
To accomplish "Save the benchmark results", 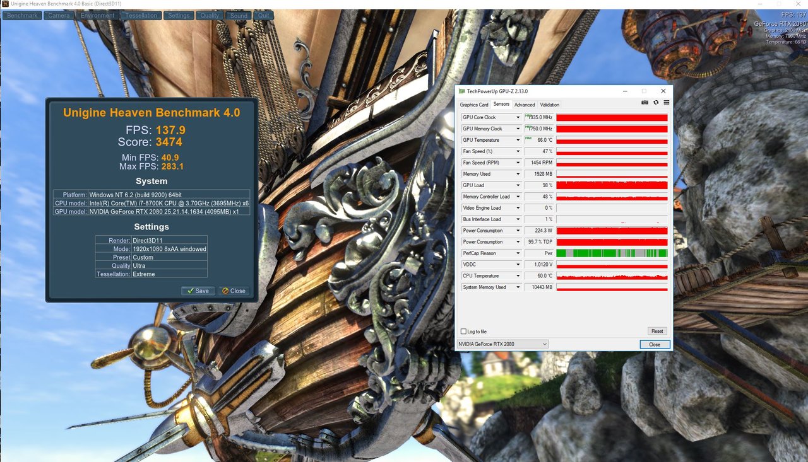I will click(x=198, y=291).
